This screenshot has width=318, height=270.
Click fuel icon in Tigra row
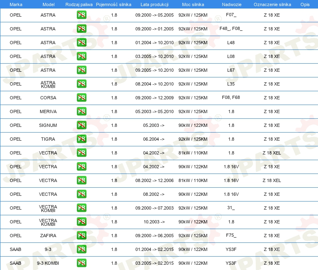pyautogui.click(x=81, y=139)
